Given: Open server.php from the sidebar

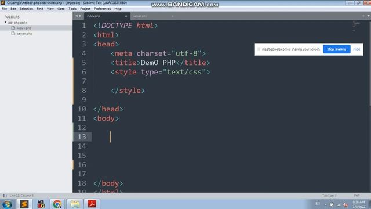Looking at the screenshot, I should 24,34.
